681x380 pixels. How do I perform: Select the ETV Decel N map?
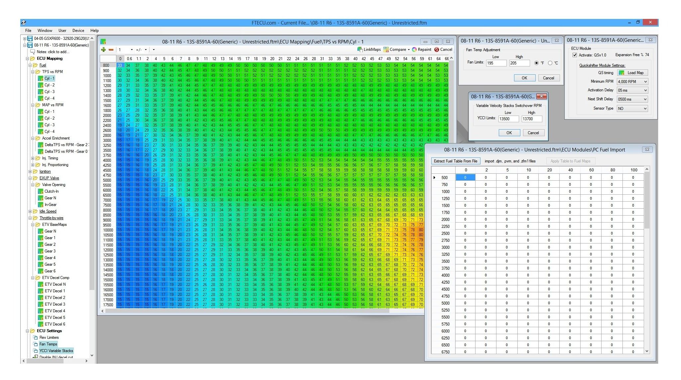55,284
